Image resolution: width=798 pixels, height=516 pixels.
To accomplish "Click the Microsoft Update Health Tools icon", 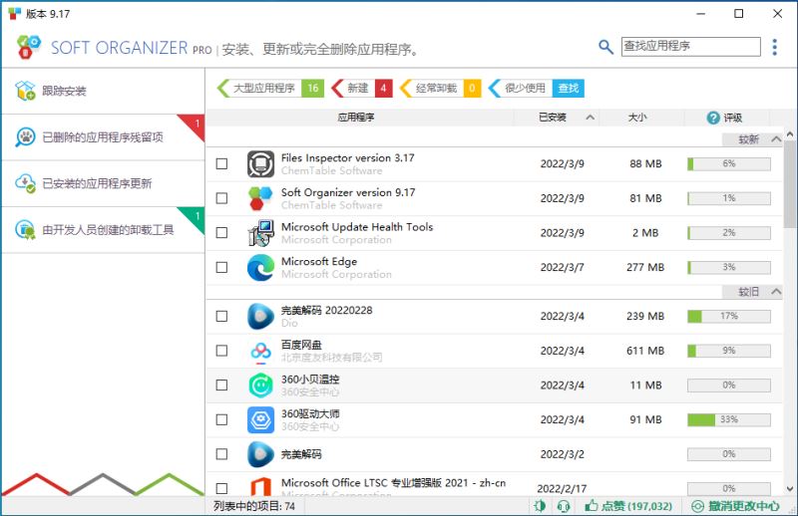I will (260, 233).
